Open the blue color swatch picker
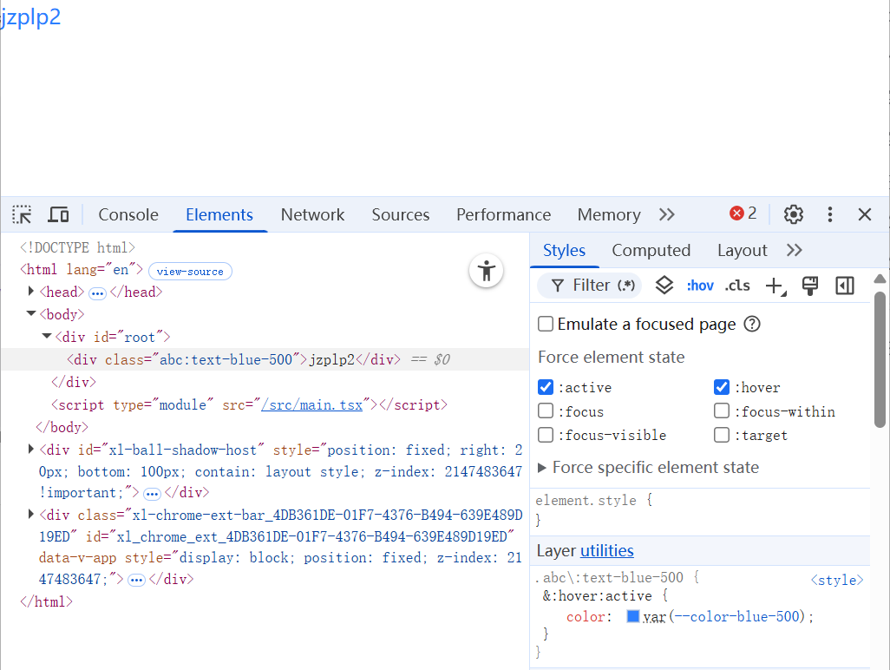Screen dimensions: 890x670 point(633,616)
